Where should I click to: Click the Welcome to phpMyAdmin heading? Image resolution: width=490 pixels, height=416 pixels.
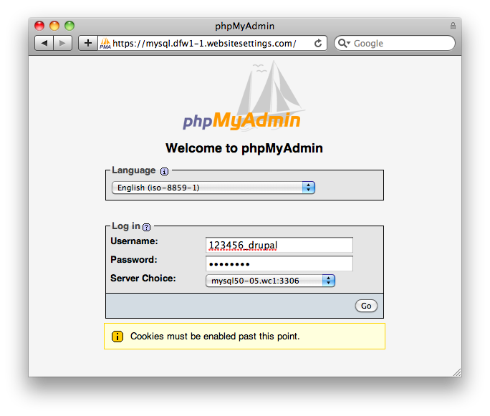click(x=244, y=148)
